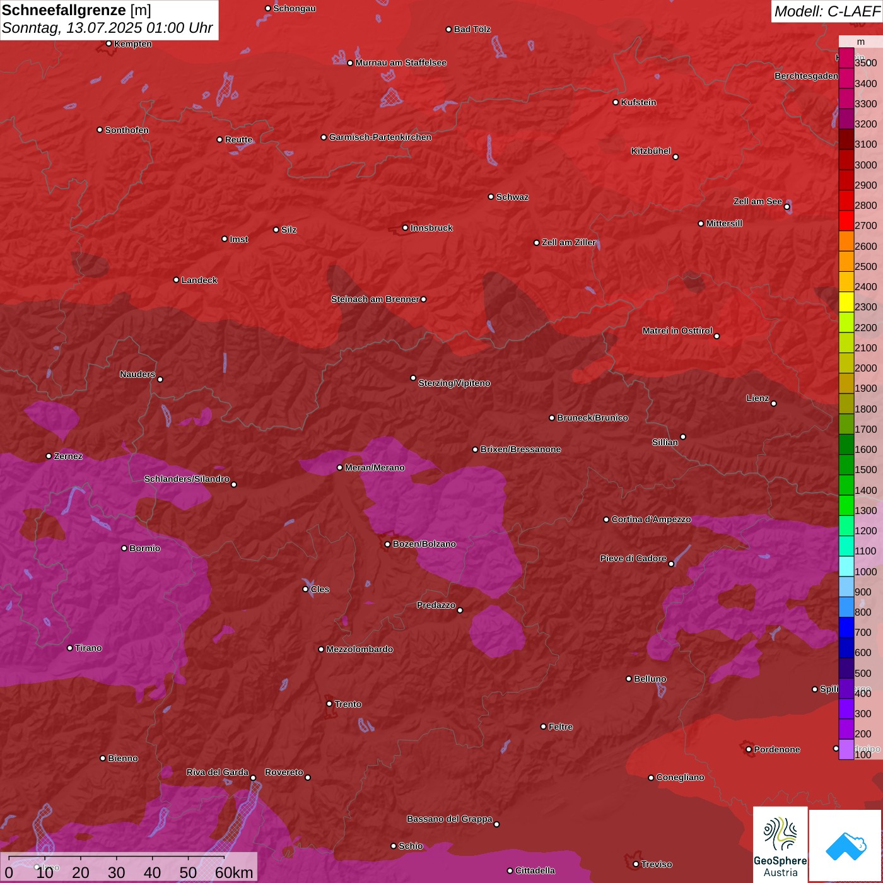Click the scale bar '60km' label
The image size is (883, 883).
pyautogui.click(x=234, y=873)
